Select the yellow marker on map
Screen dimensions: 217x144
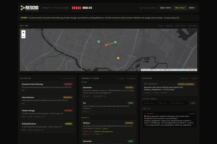coord(118,58)
